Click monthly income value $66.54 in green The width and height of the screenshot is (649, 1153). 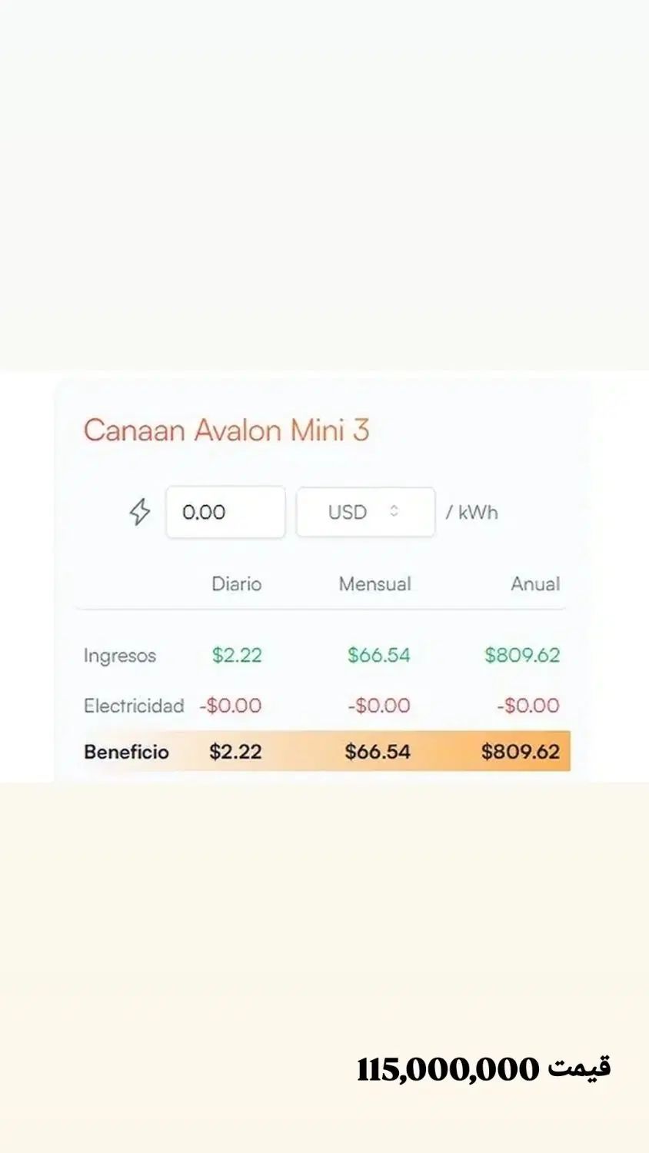pos(378,655)
